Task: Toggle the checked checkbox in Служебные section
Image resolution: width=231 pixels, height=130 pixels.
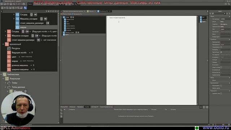Action: tap(221, 52)
